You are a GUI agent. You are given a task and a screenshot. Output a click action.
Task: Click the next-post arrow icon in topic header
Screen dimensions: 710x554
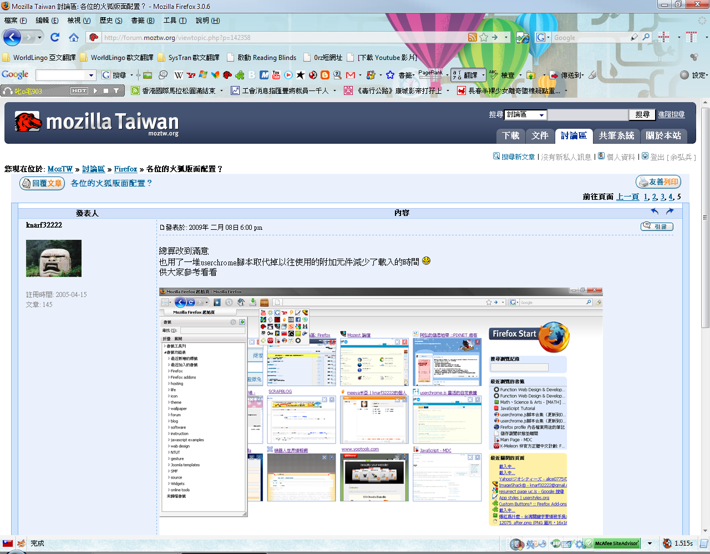point(670,211)
